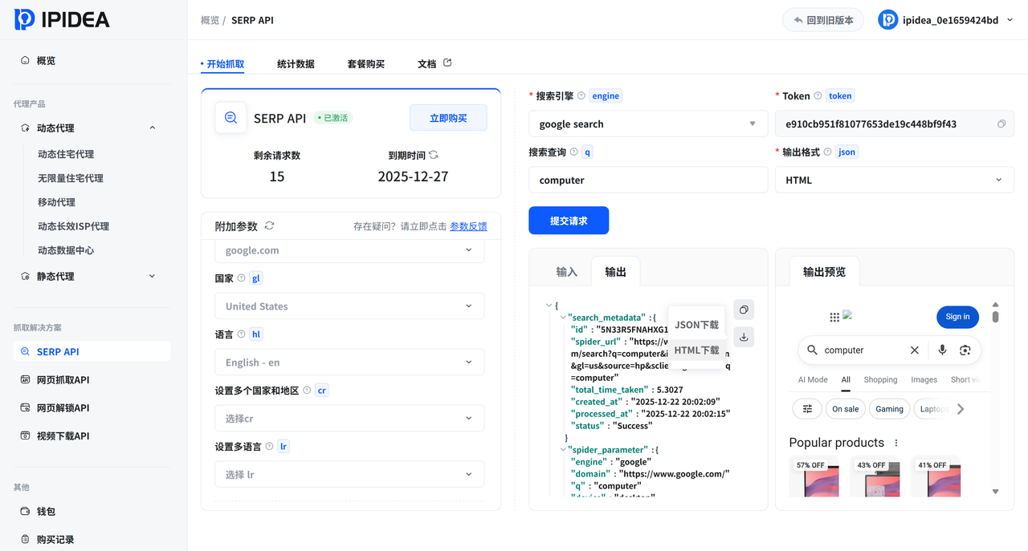Image resolution: width=1028 pixels, height=551 pixels.
Task: Open the 输出格式 HTML dropdown
Action: click(895, 180)
